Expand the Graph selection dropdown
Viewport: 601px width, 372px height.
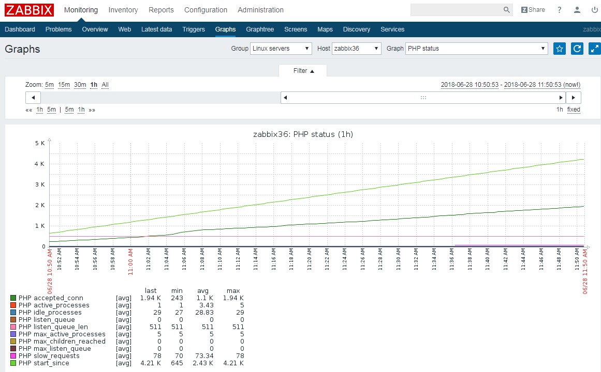point(476,49)
